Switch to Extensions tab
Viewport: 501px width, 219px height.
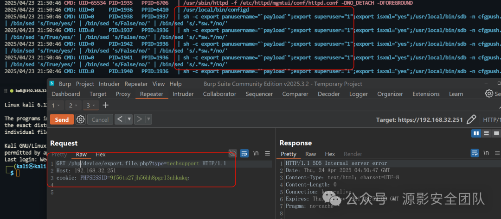(426, 94)
